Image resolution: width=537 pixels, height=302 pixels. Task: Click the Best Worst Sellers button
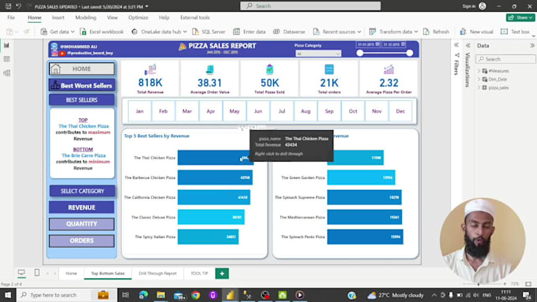pos(82,85)
